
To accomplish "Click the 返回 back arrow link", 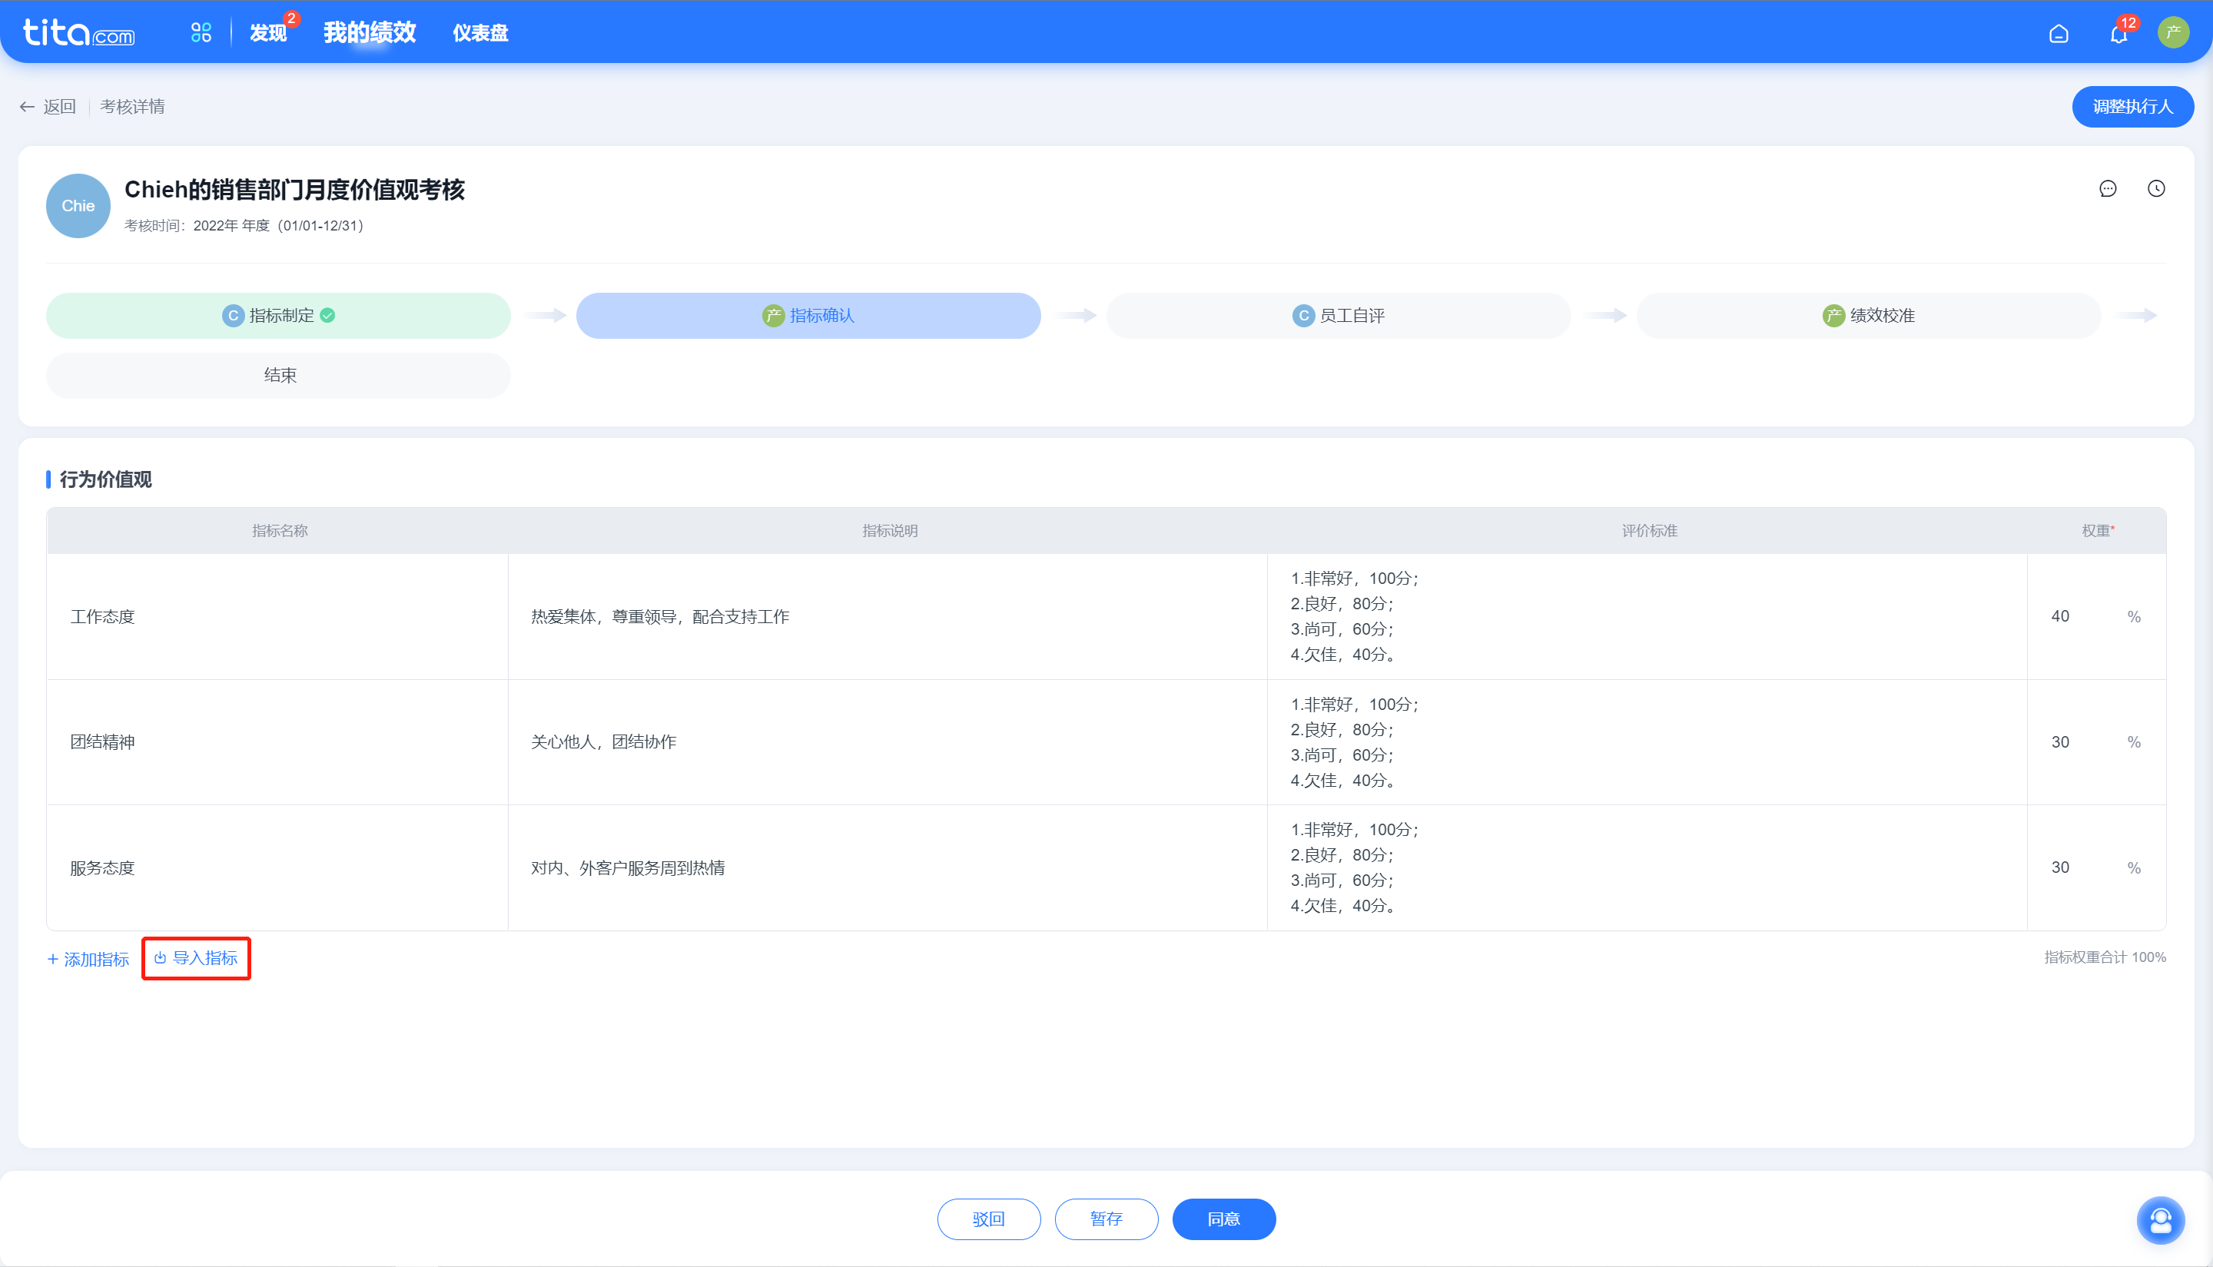I will (48, 106).
